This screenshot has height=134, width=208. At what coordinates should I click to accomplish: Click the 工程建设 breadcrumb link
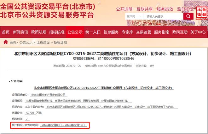click(43, 42)
